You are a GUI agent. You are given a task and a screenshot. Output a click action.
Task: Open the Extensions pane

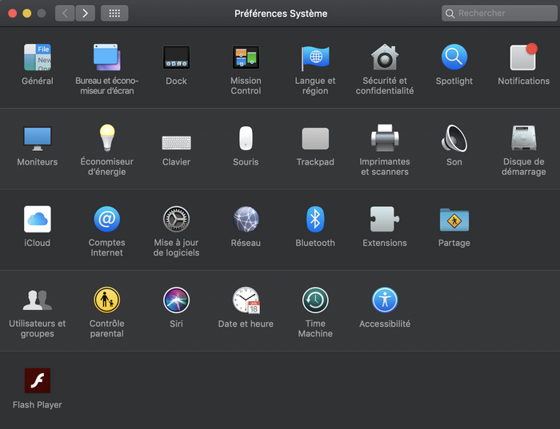click(385, 219)
